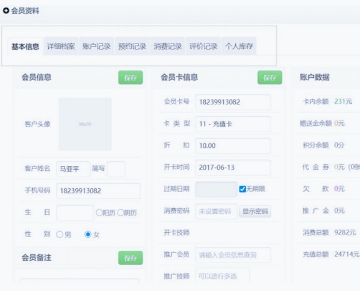Viewport: 360px width, 291px height.
Task: Switch to the 个人库存 tab
Action: (x=239, y=47)
